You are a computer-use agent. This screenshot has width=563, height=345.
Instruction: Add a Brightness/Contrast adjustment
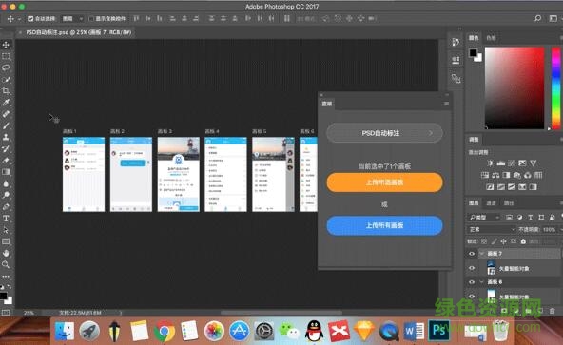coord(490,163)
